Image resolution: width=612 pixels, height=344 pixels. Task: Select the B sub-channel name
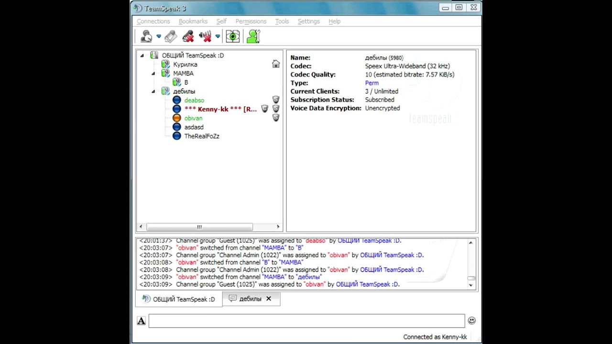[x=186, y=83]
